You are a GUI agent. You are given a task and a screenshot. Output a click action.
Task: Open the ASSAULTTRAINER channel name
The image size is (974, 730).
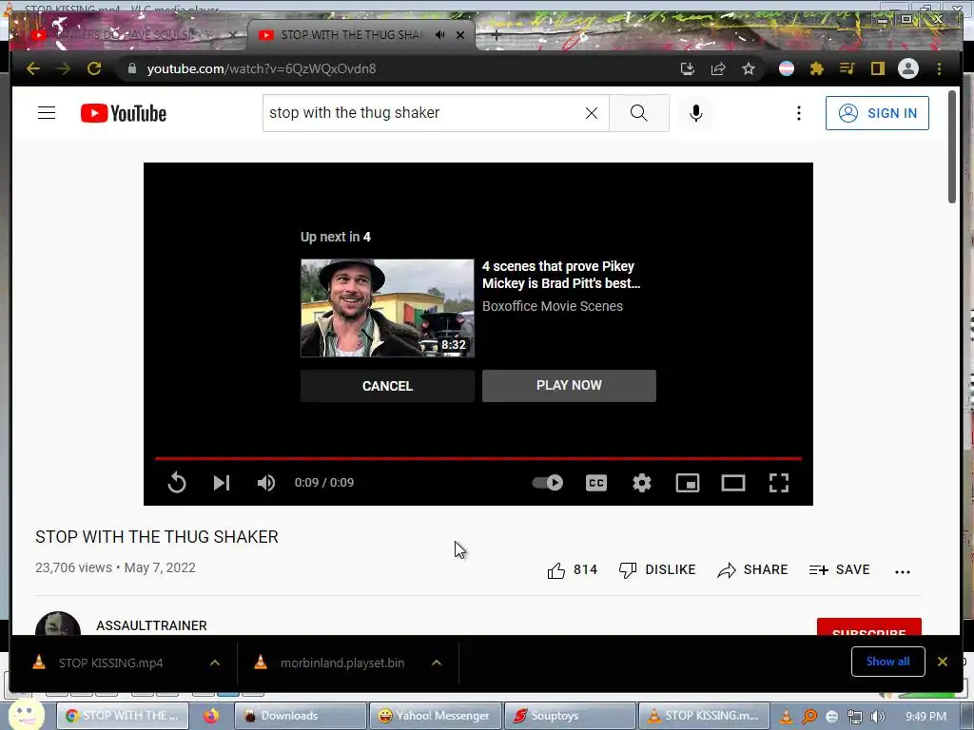click(151, 625)
